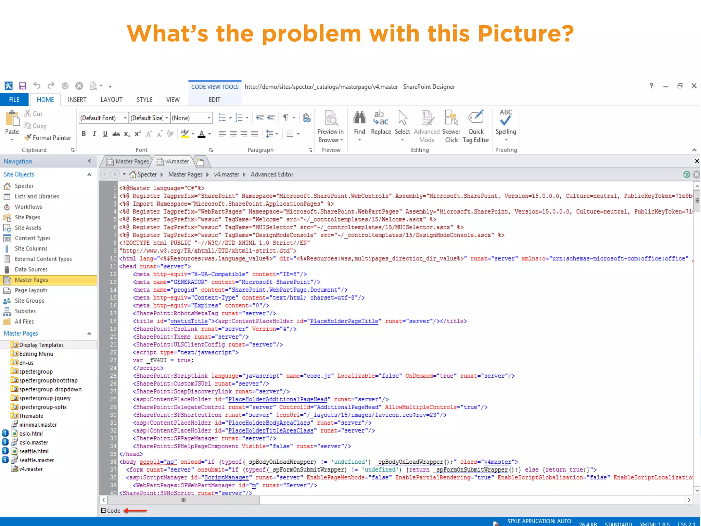Viewport: 701px width, 526px height.
Task: Collapse the Navigation pane
Action: [89, 161]
